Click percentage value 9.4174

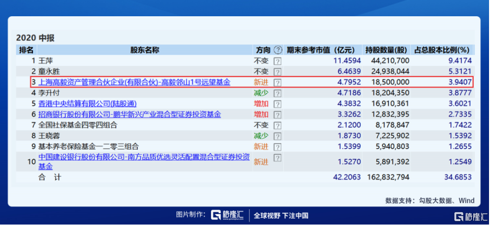(460, 61)
